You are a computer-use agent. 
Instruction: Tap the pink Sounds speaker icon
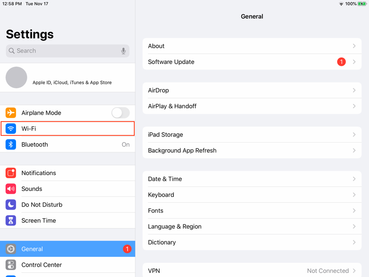[x=11, y=189]
